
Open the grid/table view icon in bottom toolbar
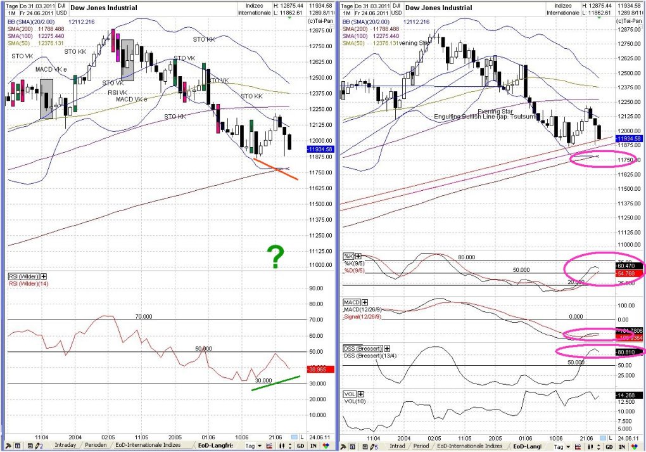tap(17, 446)
